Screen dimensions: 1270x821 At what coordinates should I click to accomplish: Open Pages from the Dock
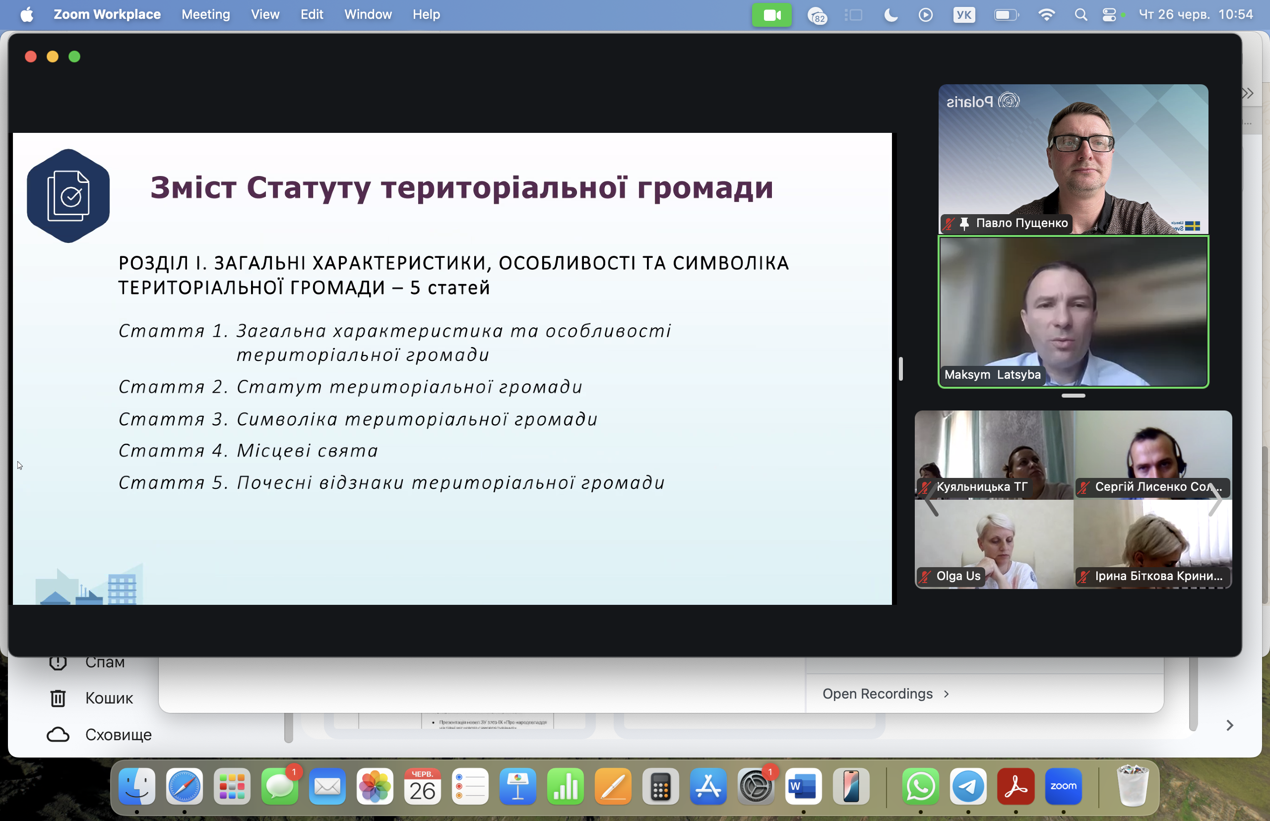[x=613, y=786]
